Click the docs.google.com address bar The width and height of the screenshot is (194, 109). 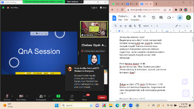click(x=146, y=10)
